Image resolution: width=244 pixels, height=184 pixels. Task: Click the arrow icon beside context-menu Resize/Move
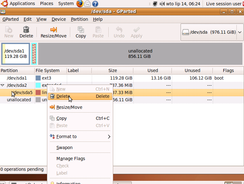coord(52,107)
